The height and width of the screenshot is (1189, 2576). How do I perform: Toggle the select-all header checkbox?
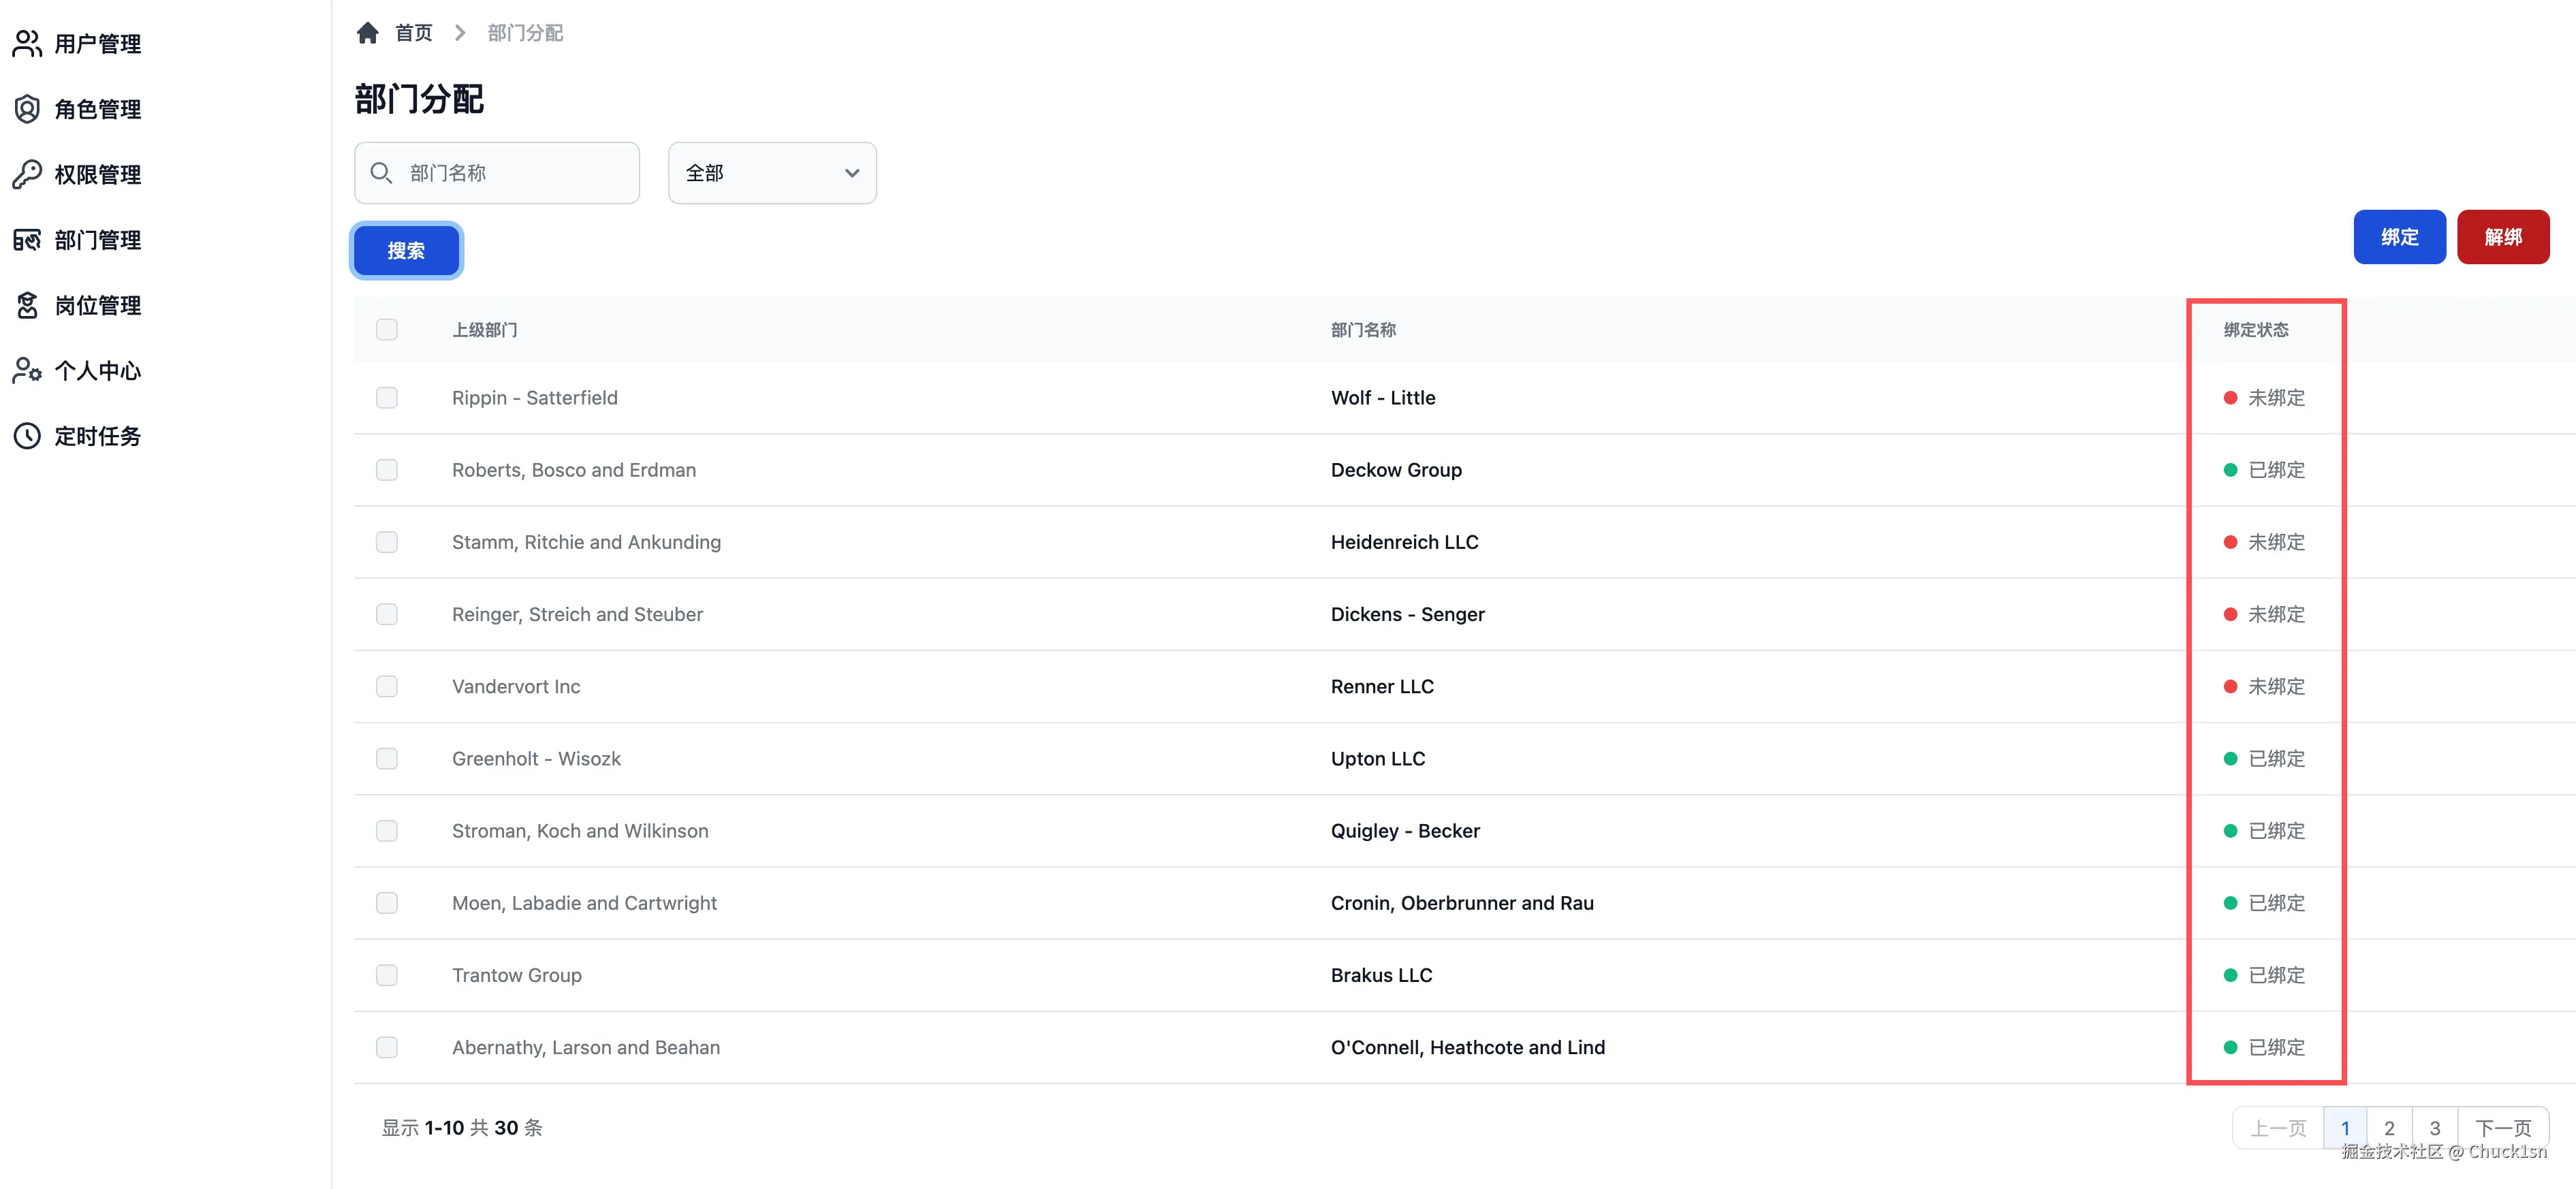387,330
